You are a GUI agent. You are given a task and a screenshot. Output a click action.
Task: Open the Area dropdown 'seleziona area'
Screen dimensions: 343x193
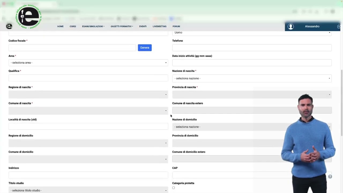click(88, 63)
